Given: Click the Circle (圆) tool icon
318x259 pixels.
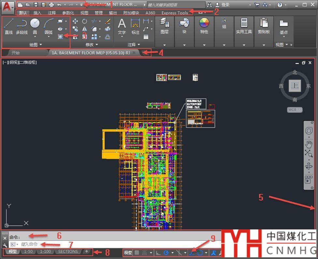Looking at the screenshot, I should coord(35,23).
